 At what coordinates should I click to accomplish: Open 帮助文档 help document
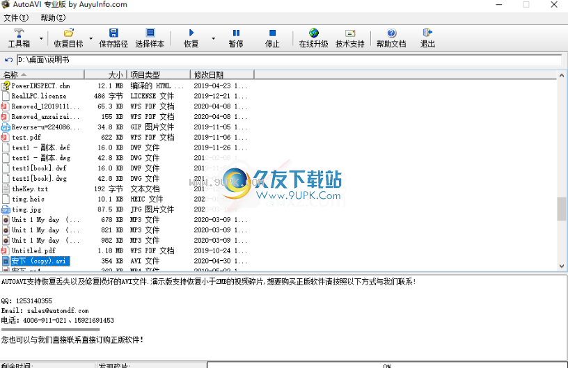click(391, 38)
